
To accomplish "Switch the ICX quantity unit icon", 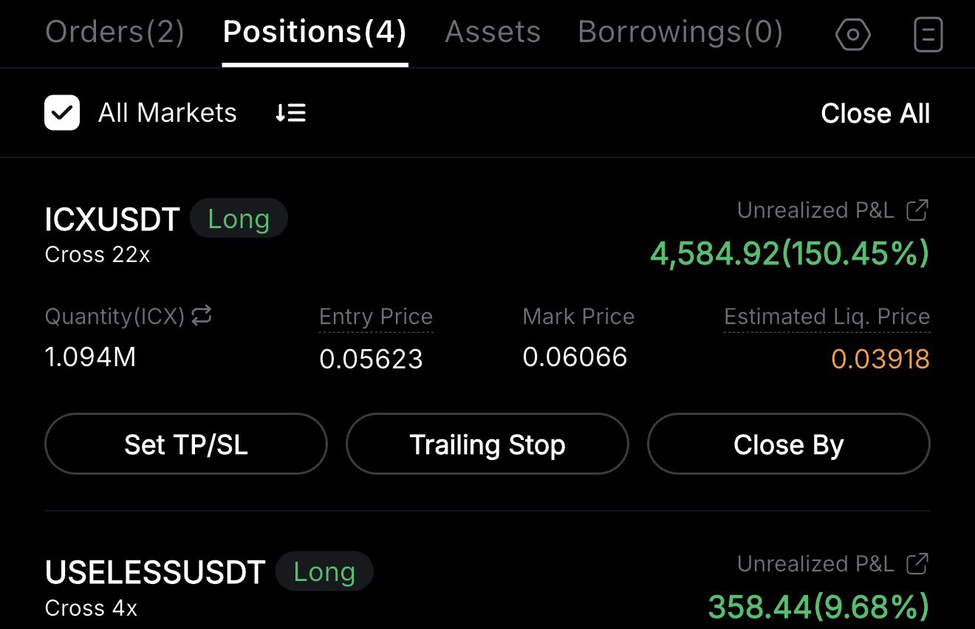I will pos(202,316).
